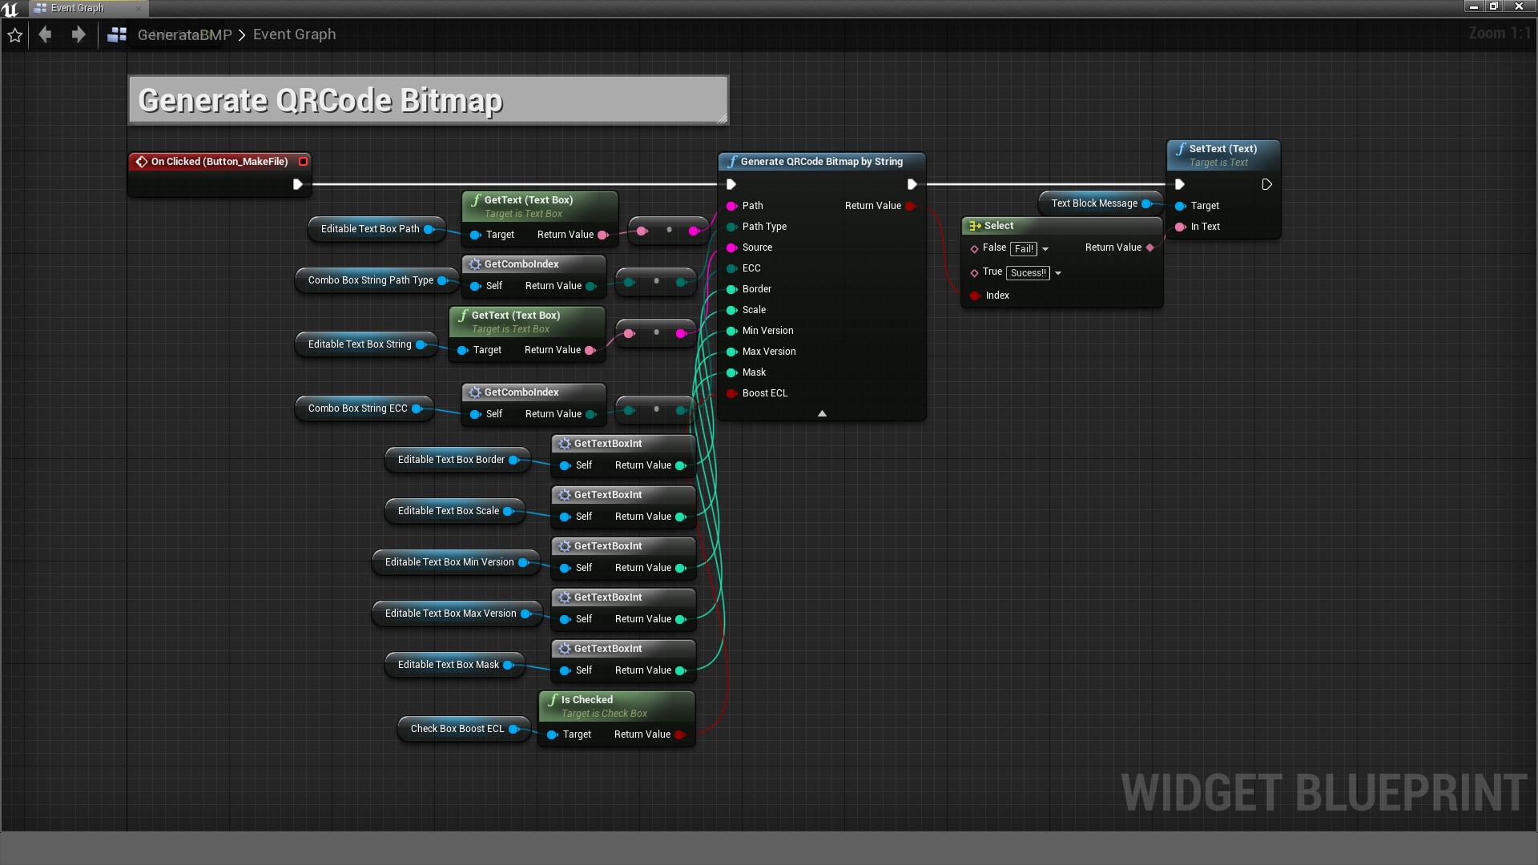The image size is (1538, 865).
Task: Click the gear icon on first GetComboIndex node
Action: click(475, 264)
